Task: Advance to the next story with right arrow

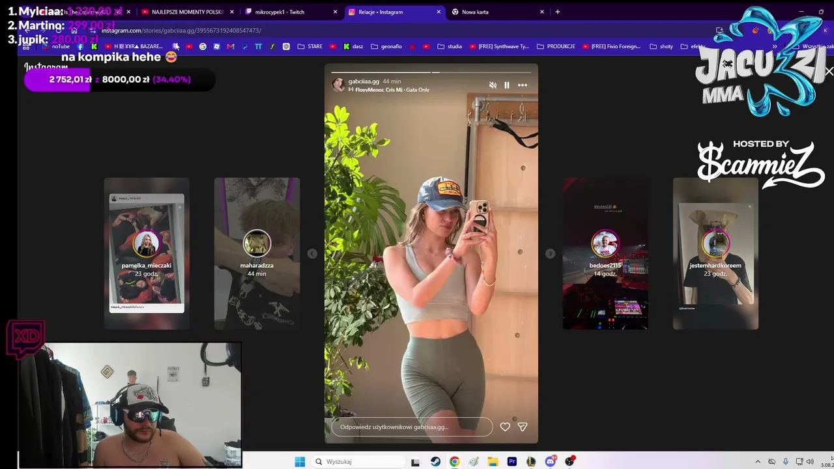Action: click(551, 253)
